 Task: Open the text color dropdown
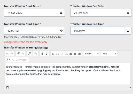[8, 60]
